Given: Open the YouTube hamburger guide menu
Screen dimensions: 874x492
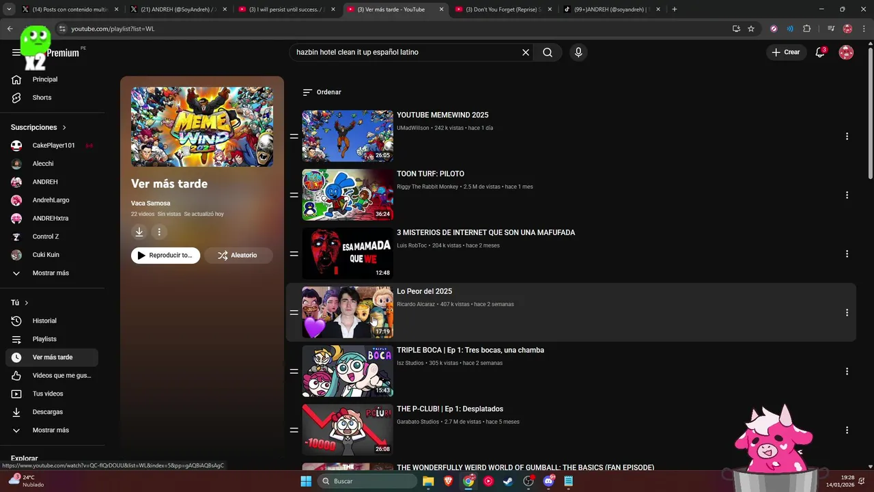Looking at the screenshot, I should (16, 53).
